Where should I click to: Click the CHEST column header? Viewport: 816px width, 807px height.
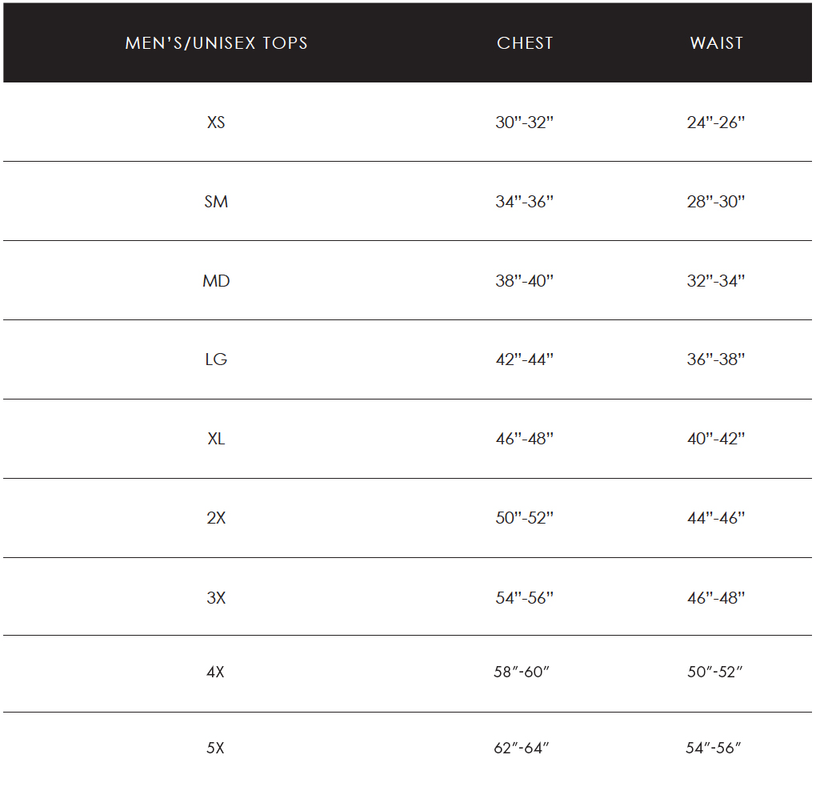click(x=525, y=43)
